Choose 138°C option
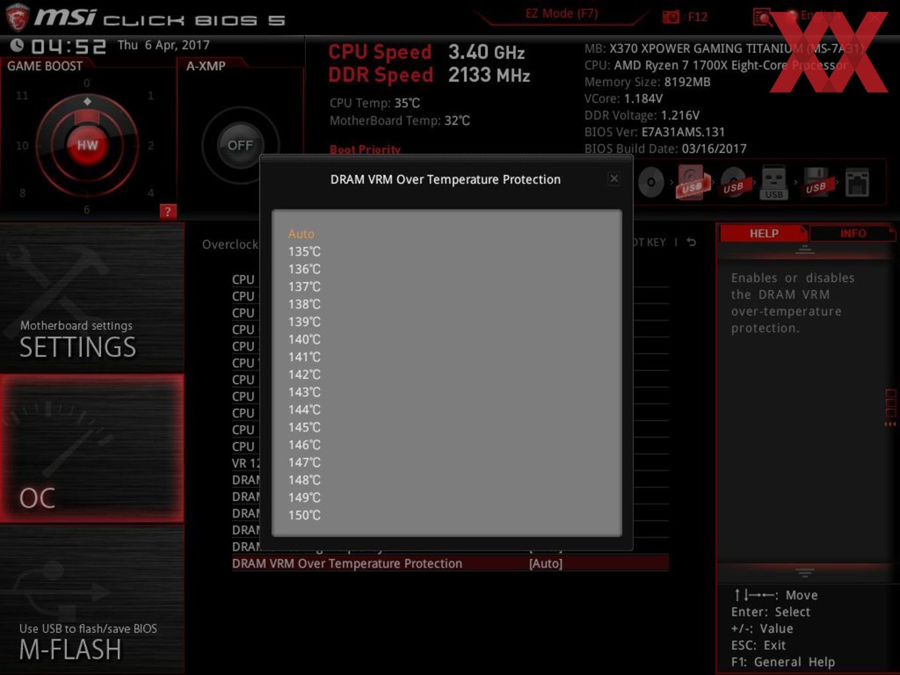This screenshot has width=900, height=675. tap(304, 304)
